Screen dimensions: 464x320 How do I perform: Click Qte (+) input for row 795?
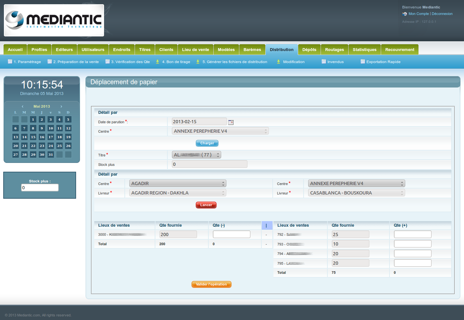point(413,263)
